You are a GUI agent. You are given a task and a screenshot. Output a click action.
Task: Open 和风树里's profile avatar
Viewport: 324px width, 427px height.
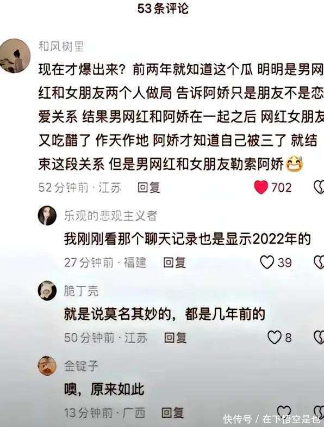click(x=15, y=56)
